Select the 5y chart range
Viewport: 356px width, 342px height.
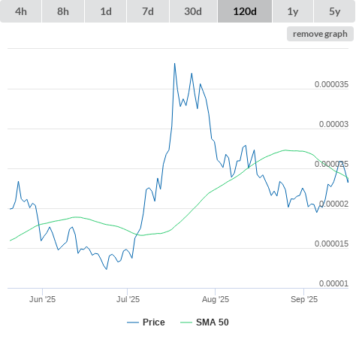(335, 11)
